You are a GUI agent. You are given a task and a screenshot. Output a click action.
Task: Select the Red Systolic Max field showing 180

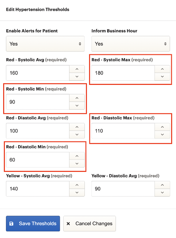tap(123, 73)
